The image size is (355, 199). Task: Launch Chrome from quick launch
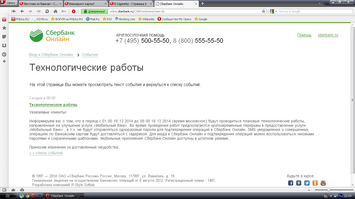pyautogui.click(x=28, y=196)
